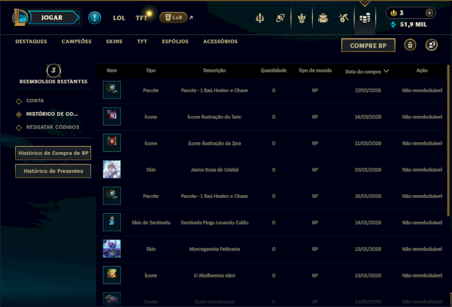
Task: Click the date 11/03/2026
Action: coord(368,144)
